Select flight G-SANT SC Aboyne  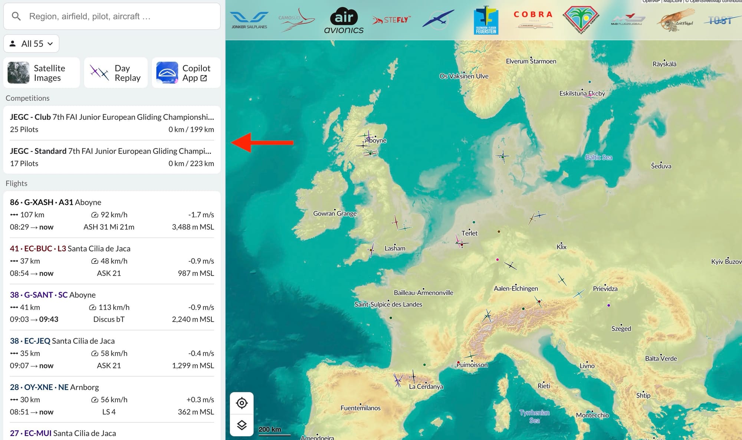[112, 307]
